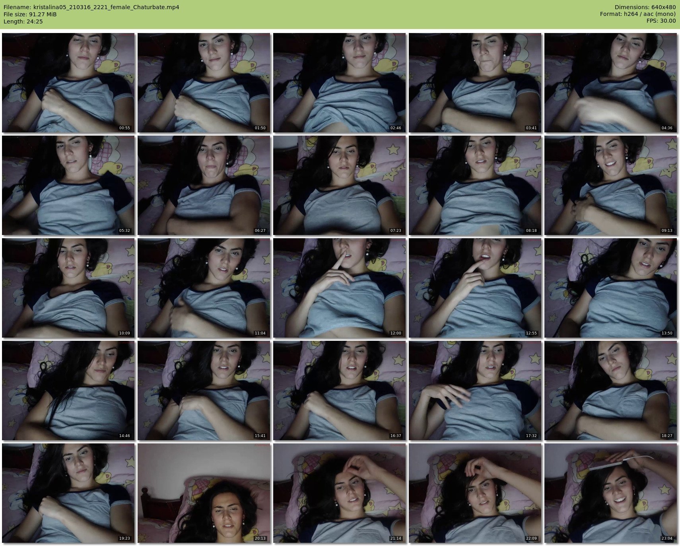680x546 pixels.
Task: Choose the thumbnail at 14:46
Action: [68, 391]
